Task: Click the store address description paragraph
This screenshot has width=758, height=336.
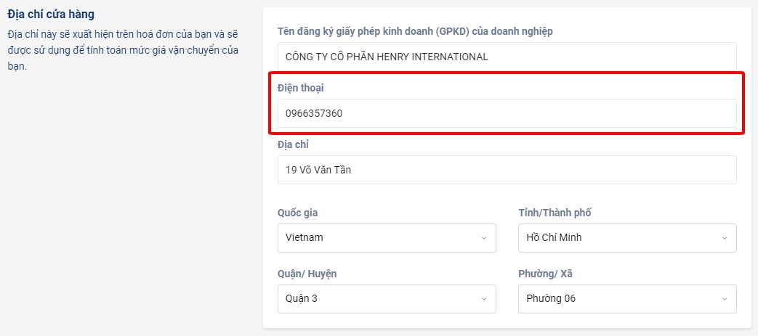Action: (x=123, y=50)
